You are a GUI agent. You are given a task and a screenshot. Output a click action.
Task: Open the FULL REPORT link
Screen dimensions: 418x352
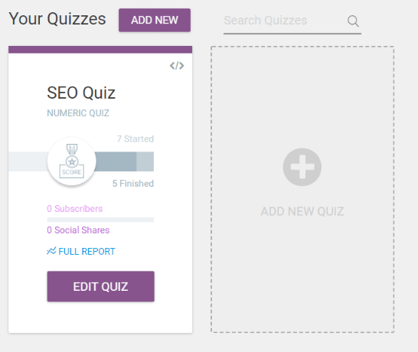87,251
